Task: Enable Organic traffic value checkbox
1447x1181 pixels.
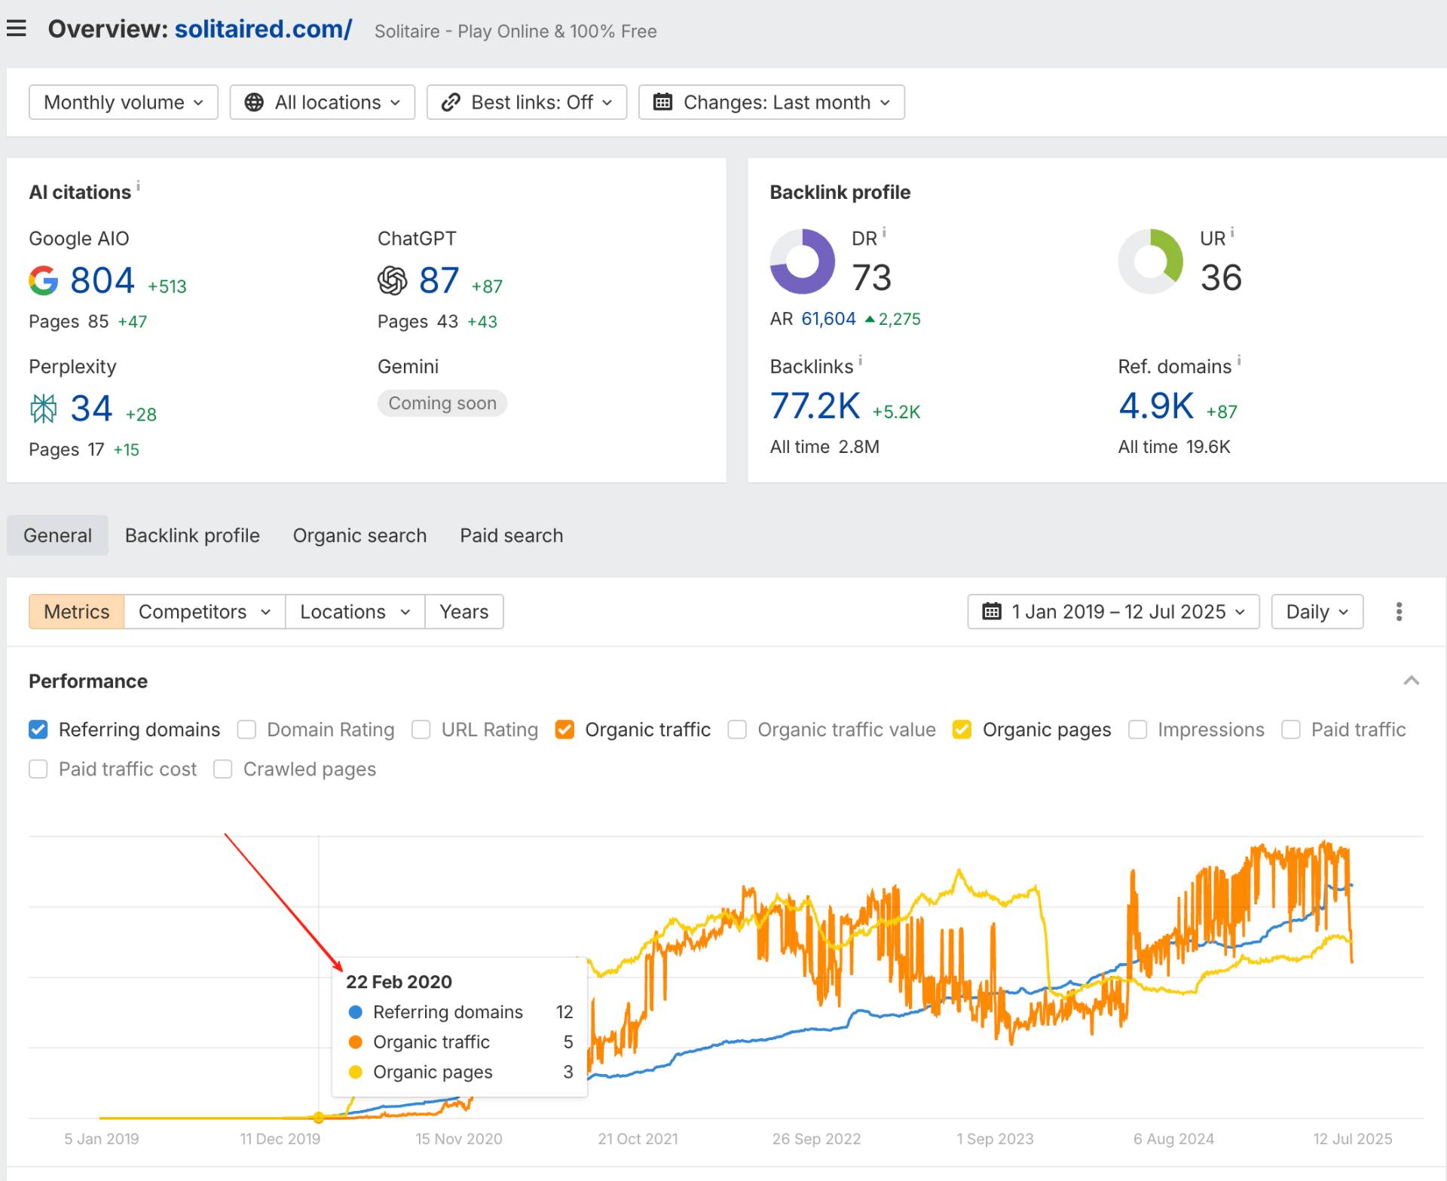Action: (737, 730)
